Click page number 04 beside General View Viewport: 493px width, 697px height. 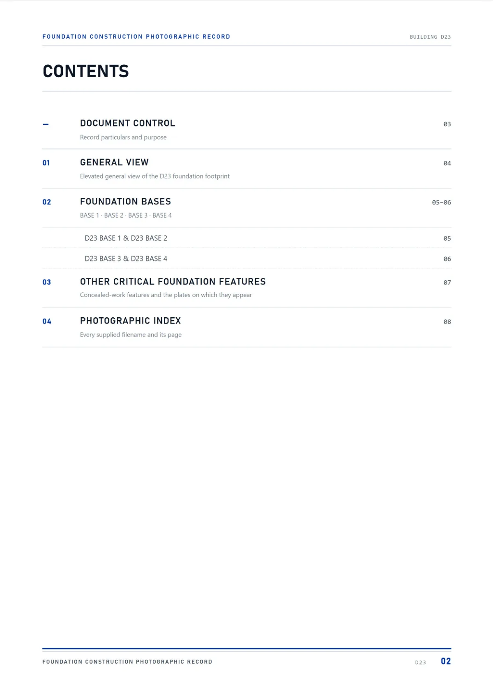447,163
